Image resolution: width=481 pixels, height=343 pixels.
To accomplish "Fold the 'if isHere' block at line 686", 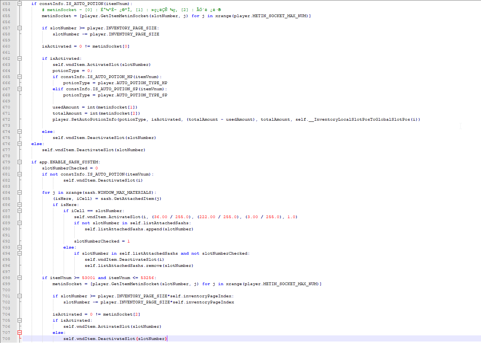I will point(19,205).
